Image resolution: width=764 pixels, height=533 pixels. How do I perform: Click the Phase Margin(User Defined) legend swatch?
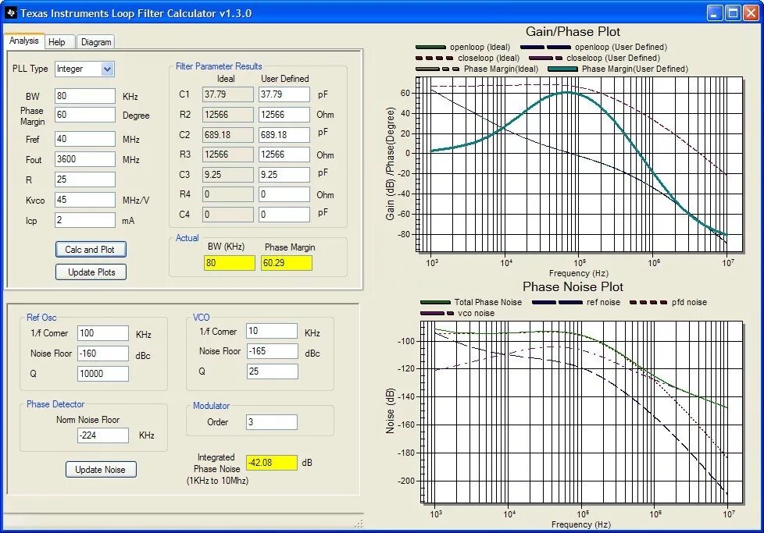(x=562, y=69)
